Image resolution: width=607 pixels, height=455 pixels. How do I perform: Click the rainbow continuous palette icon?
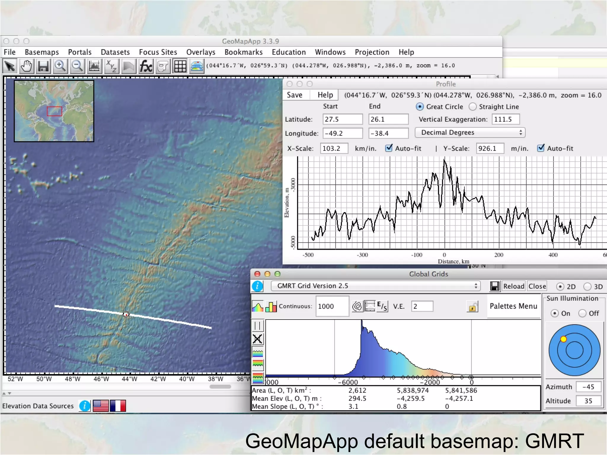[x=258, y=307]
